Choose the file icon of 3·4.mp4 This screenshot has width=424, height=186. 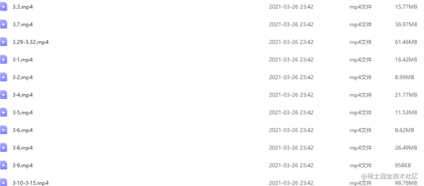(4, 95)
